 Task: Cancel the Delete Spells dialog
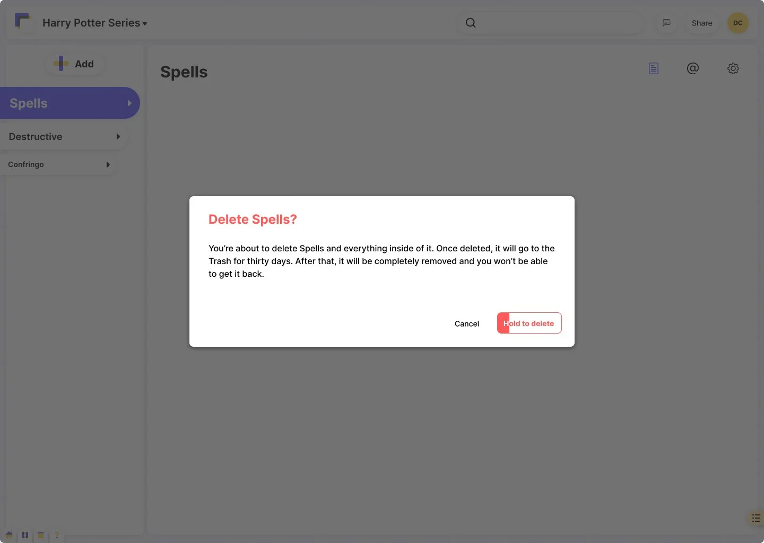pyautogui.click(x=467, y=323)
